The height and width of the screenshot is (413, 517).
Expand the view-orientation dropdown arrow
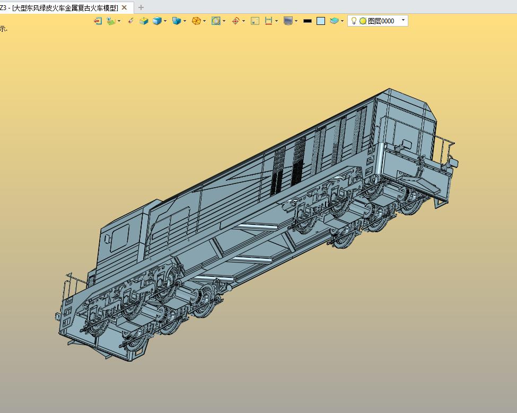pos(185,21)
